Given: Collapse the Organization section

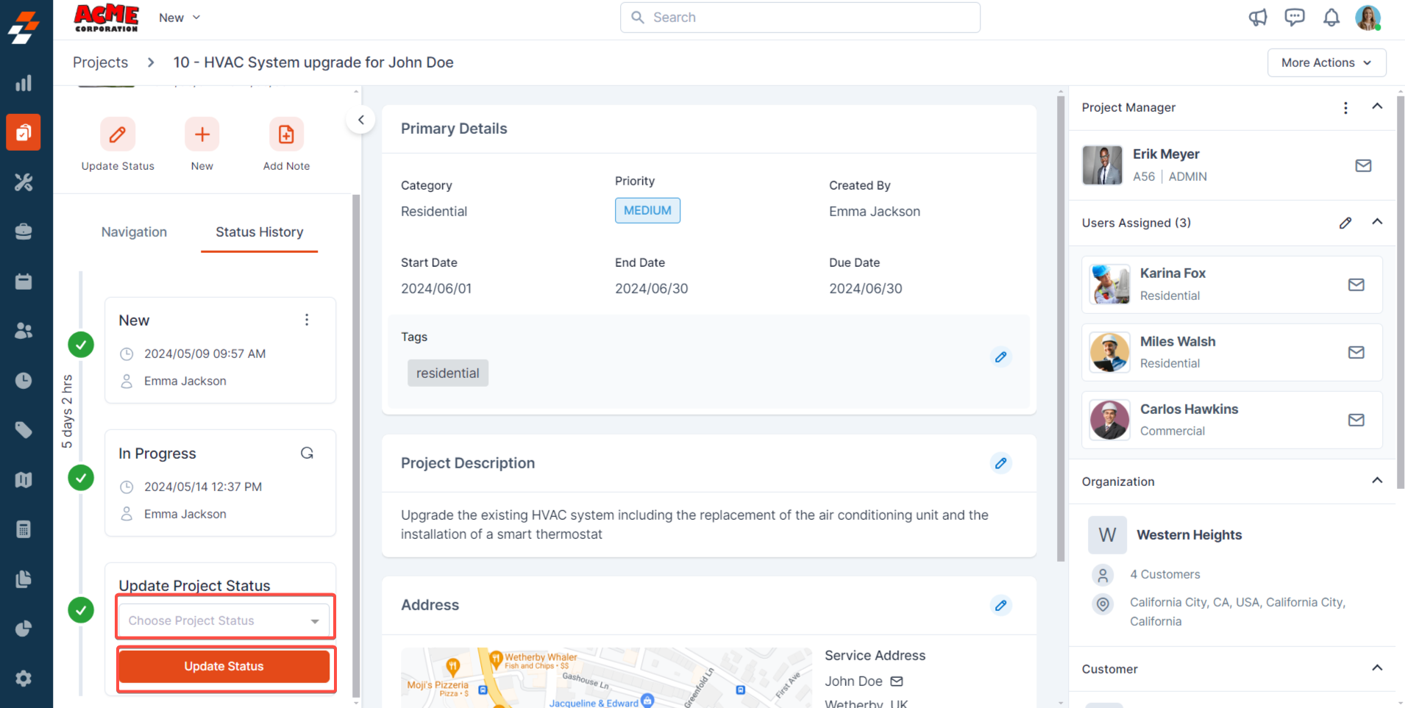Looking at the screenshot, I should (1377, 481).
